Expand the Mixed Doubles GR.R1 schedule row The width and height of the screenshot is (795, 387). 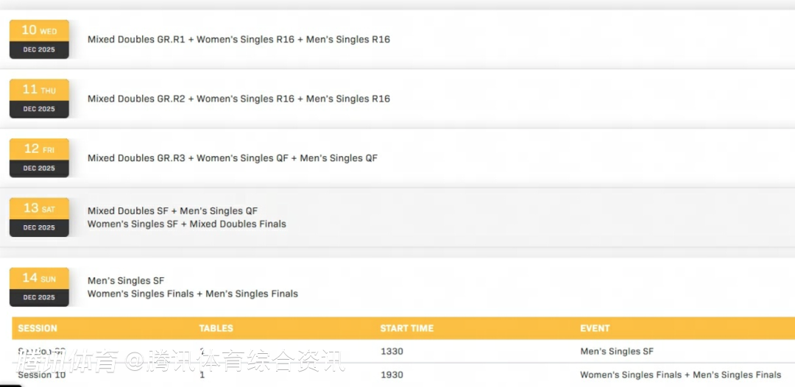click(x=239, y=40)
